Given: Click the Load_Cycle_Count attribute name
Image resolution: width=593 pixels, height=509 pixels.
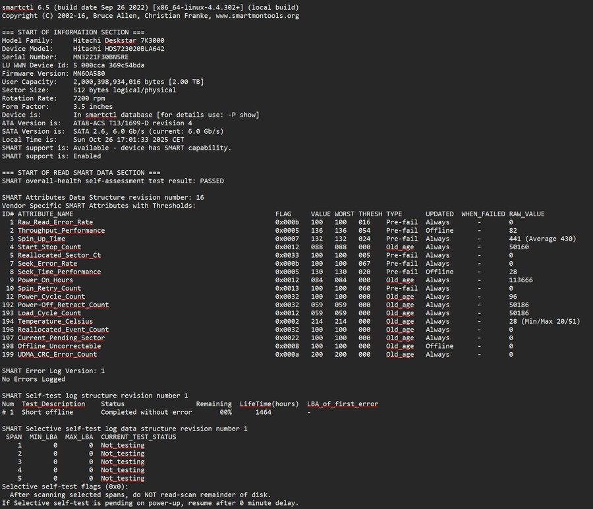Looking at the screenshot, I should (51, 313).
